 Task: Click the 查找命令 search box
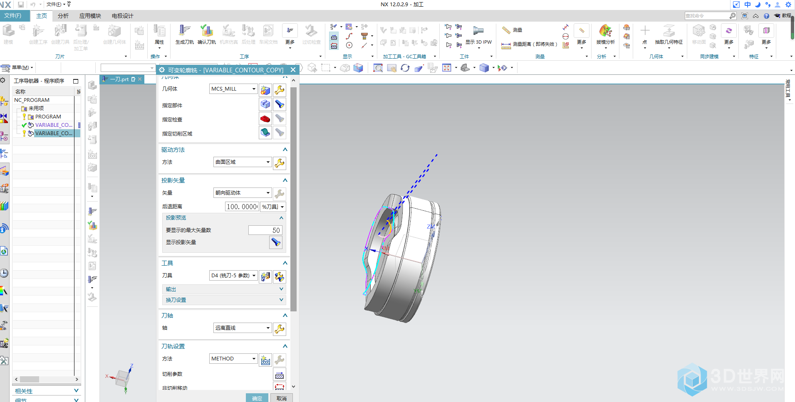711,16
